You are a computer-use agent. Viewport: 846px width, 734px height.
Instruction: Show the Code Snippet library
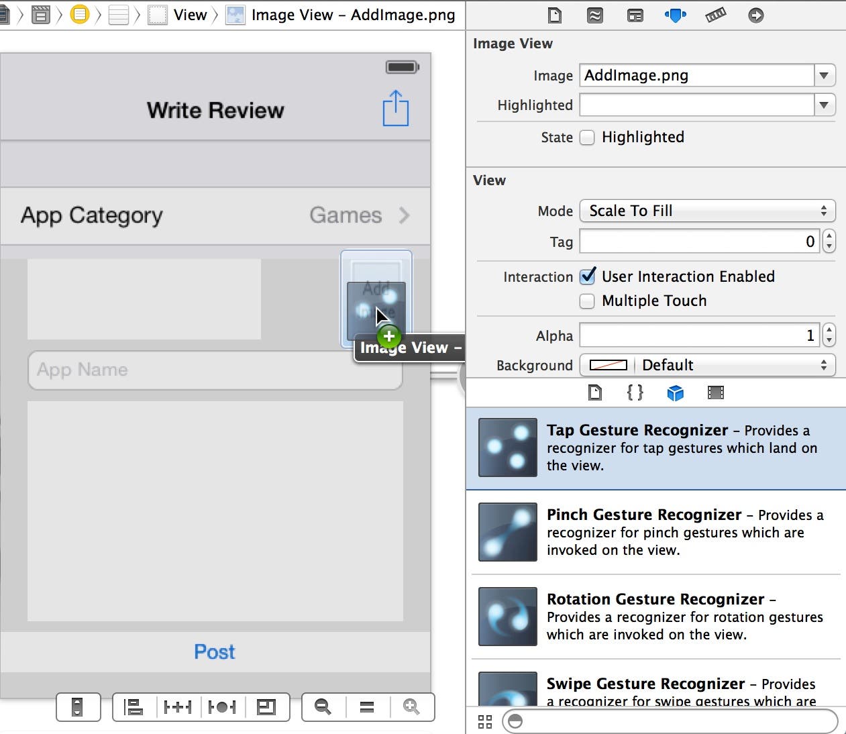(635, 392)
